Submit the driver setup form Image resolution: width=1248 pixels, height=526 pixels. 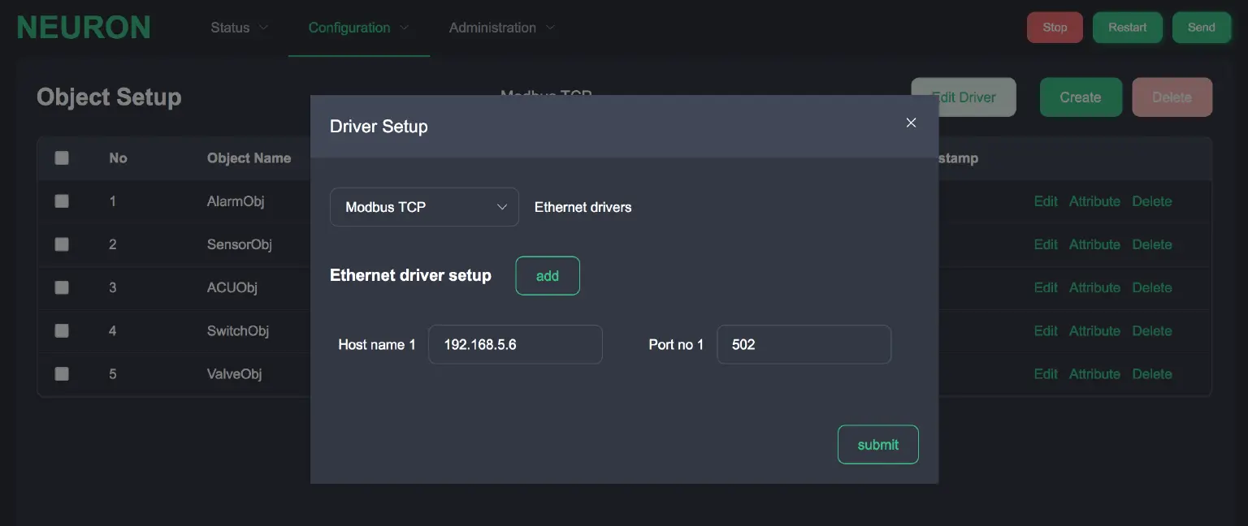pos(877,445)
